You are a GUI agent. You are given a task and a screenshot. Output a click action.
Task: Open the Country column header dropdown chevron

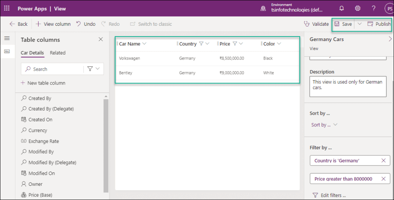207,44
